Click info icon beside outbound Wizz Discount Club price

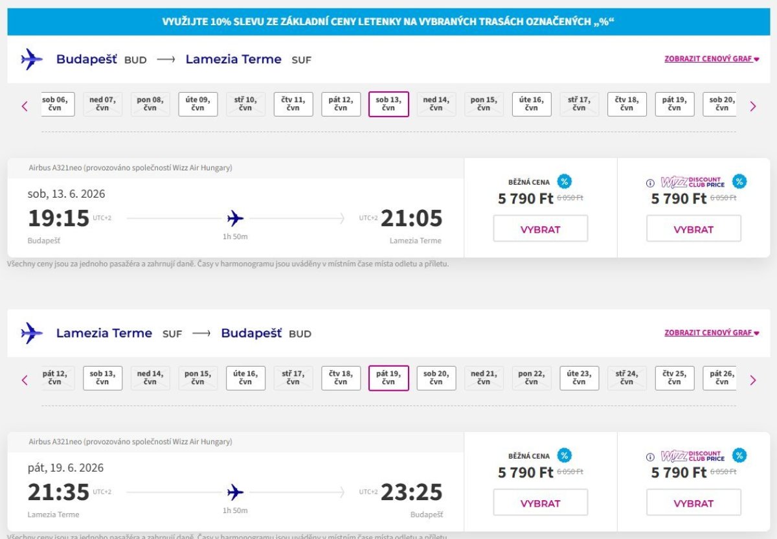(651, 183)
